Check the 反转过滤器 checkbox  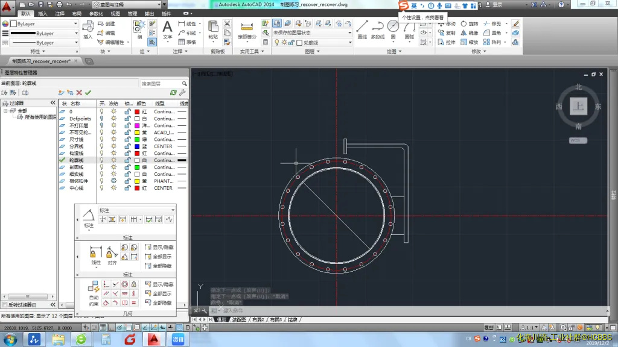tap(5, 305)
